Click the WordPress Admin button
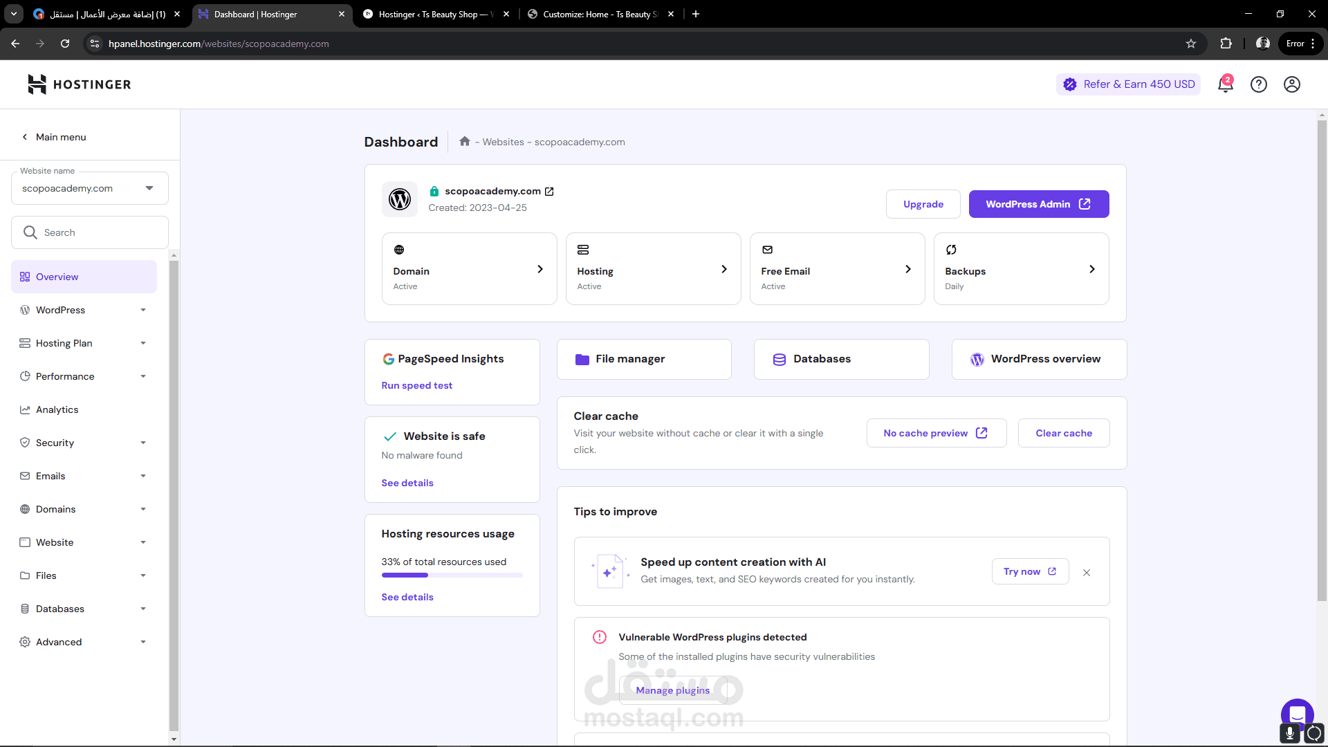This screenshot has height=747, width=1328. point(1038,204)
